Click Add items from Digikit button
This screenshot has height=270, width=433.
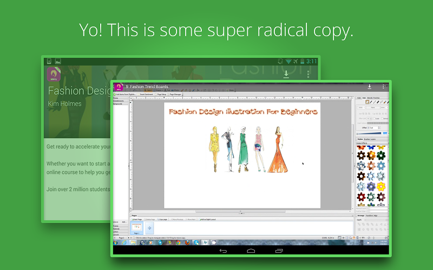point(126,94)
